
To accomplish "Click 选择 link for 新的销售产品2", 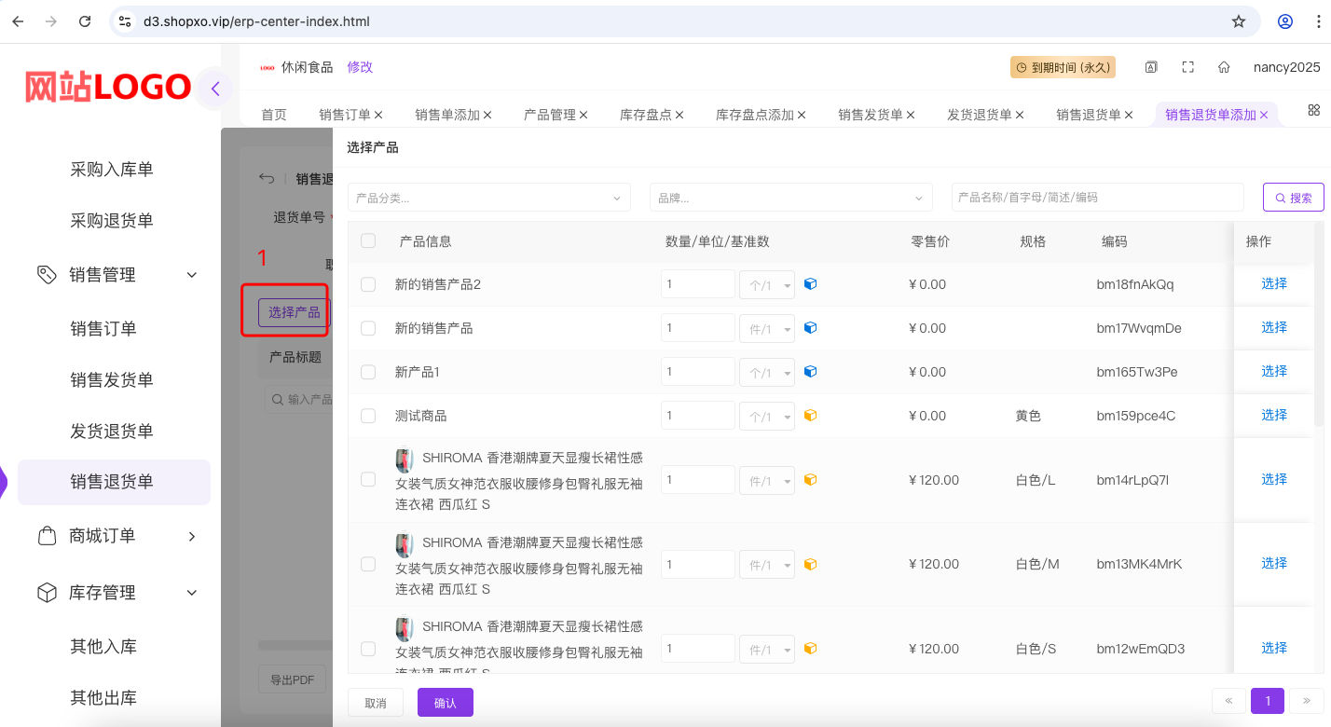I will pyautogui.click(x=1274, y=283).
